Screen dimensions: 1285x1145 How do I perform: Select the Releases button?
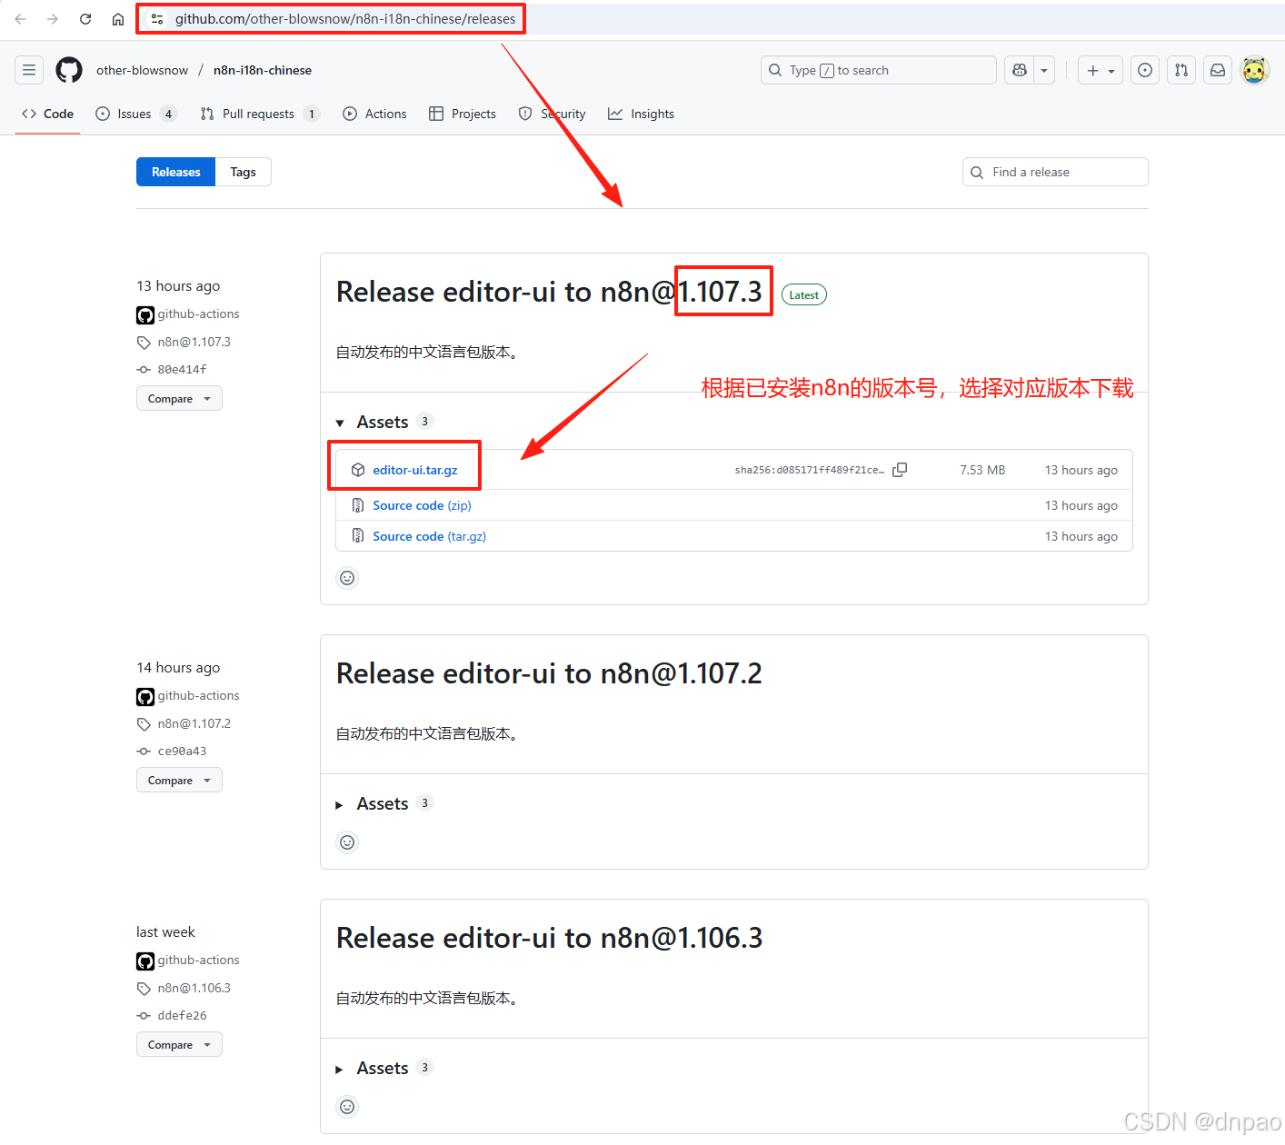(175, 172)
